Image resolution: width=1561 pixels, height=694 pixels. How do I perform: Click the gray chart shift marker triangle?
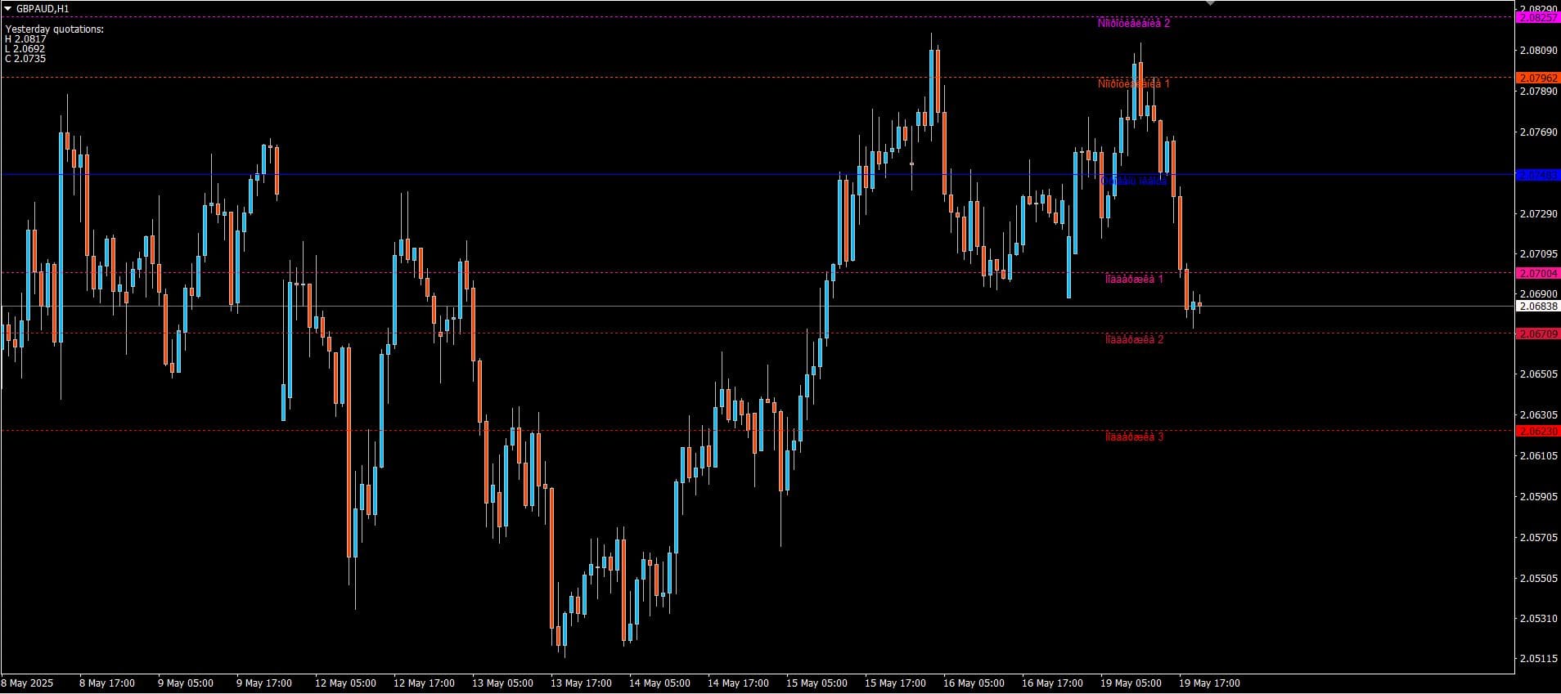1210,3
